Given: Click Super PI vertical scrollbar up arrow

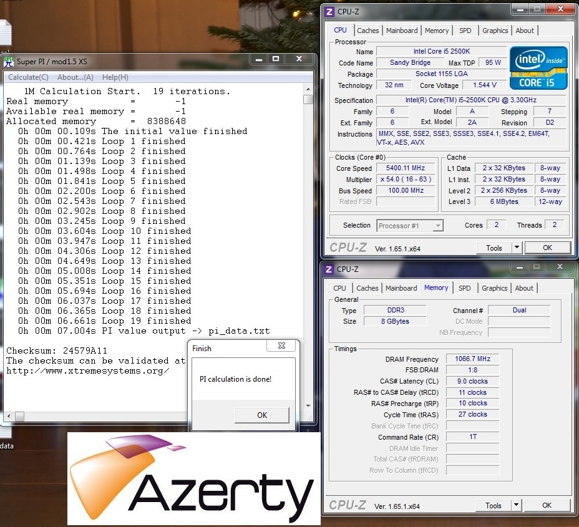Looking at the screenshot, I should pos(308,89).
